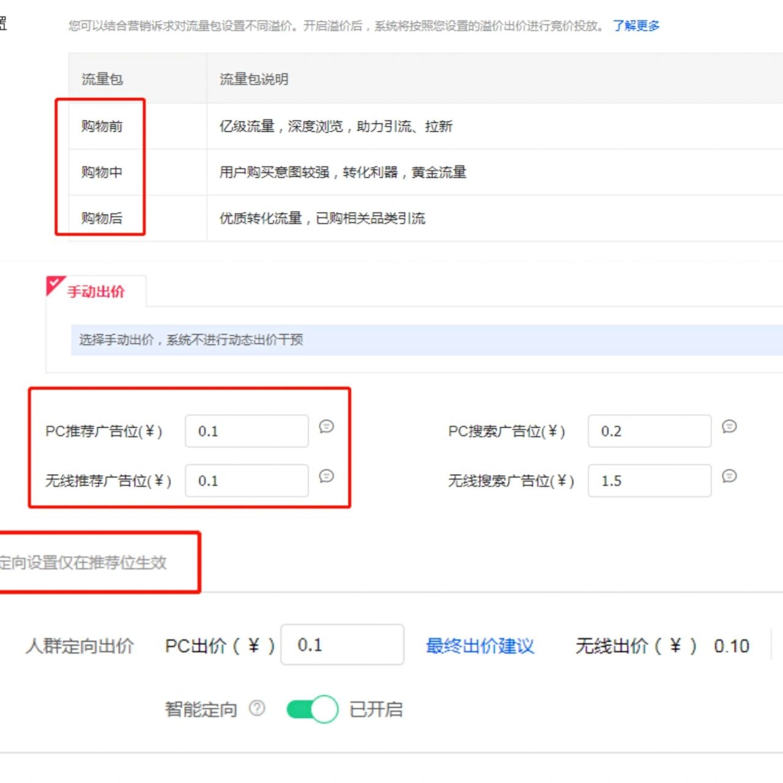Click comment icon beside 无线搜索广告位 field

(729, 476)
